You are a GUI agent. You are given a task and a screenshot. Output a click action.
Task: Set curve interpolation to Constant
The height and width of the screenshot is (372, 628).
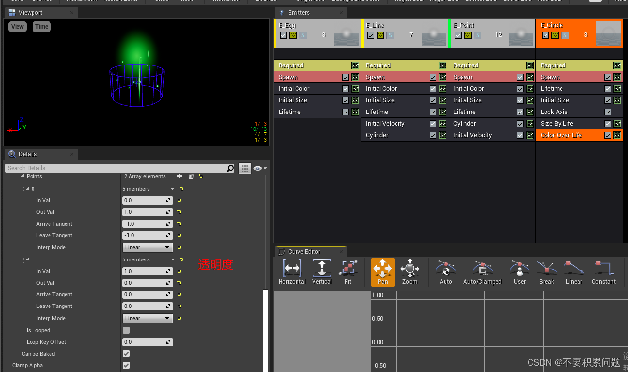[603, 272]
